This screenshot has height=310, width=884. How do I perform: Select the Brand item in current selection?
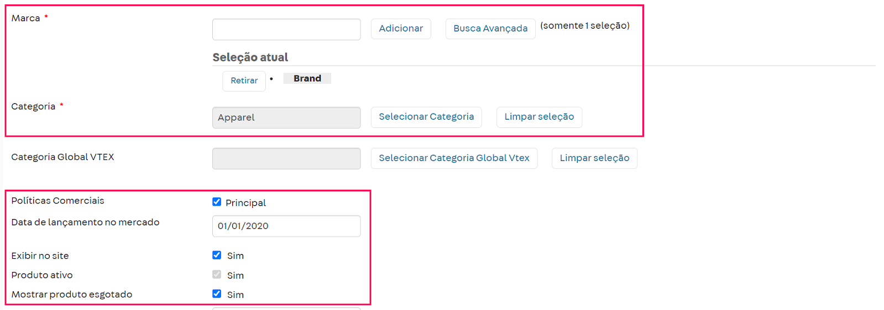pos(307,78)
